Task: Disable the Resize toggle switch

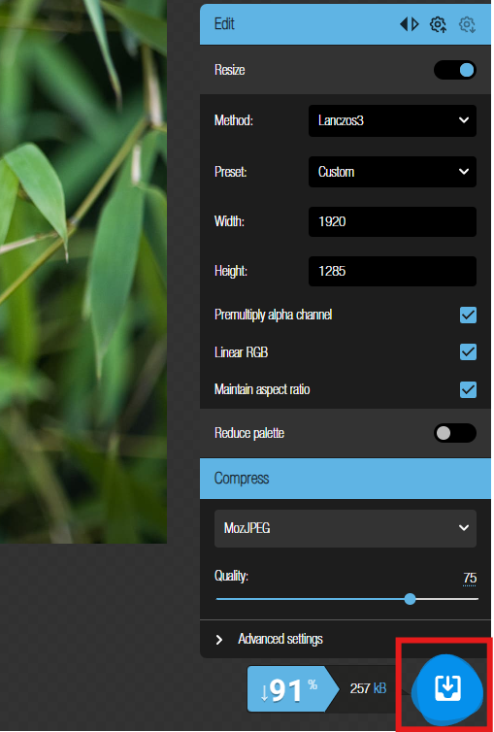Action: pyautogui.click(x=455, y=70)
